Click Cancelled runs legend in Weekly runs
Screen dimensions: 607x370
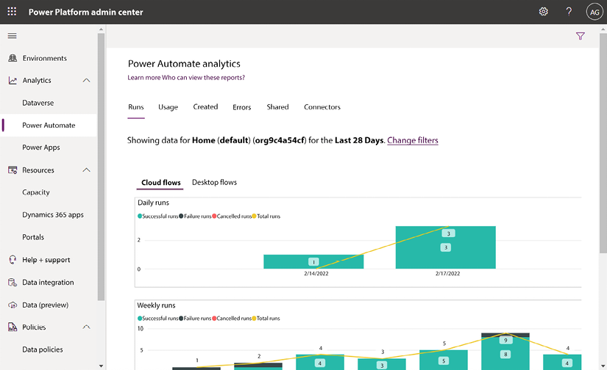[x=232, y=319]
